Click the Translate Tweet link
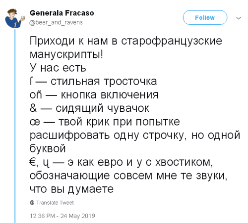Image resolution: width=248 pixels, height=223 pixels. pos(55,203)
